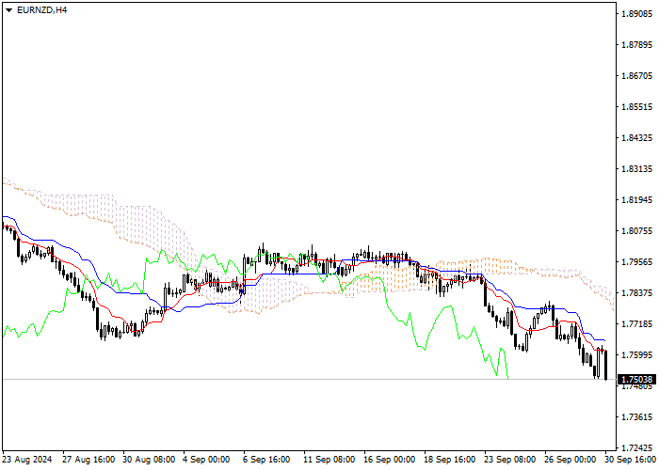The width and height of the screenshot is (659, 470).
Task: Click the 1.75995 price axis label
Action: point(636,355)
